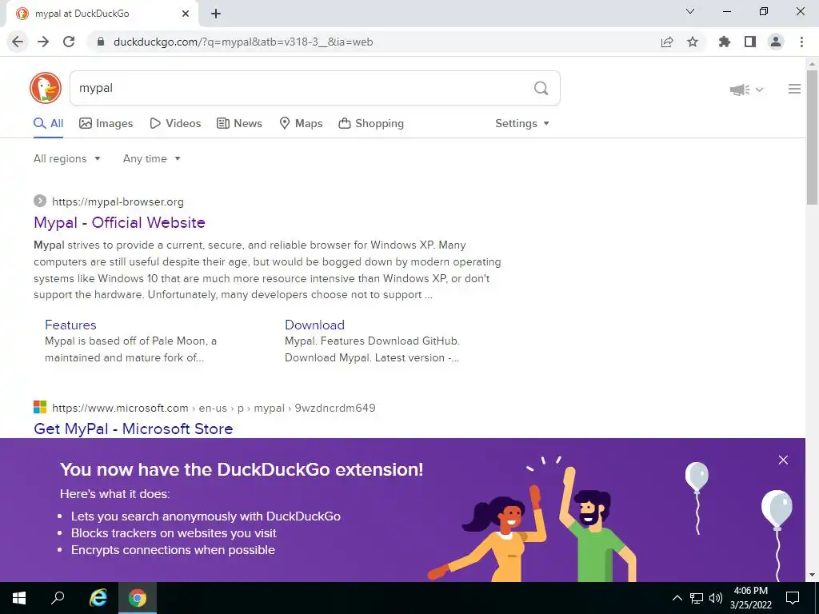
Task: Open the Windows Start menu
Action: (19, 598)
